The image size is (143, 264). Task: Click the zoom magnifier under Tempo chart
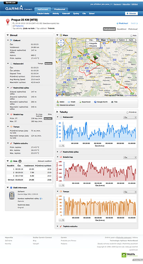pyautogui.click(x=63, y=220)
